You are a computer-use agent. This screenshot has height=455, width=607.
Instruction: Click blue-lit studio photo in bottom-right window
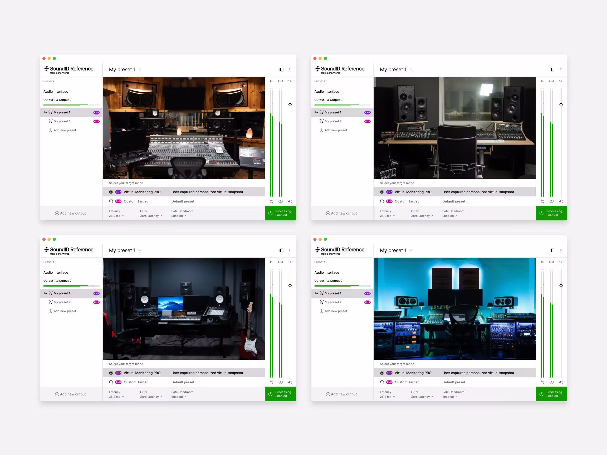[455, 309]
